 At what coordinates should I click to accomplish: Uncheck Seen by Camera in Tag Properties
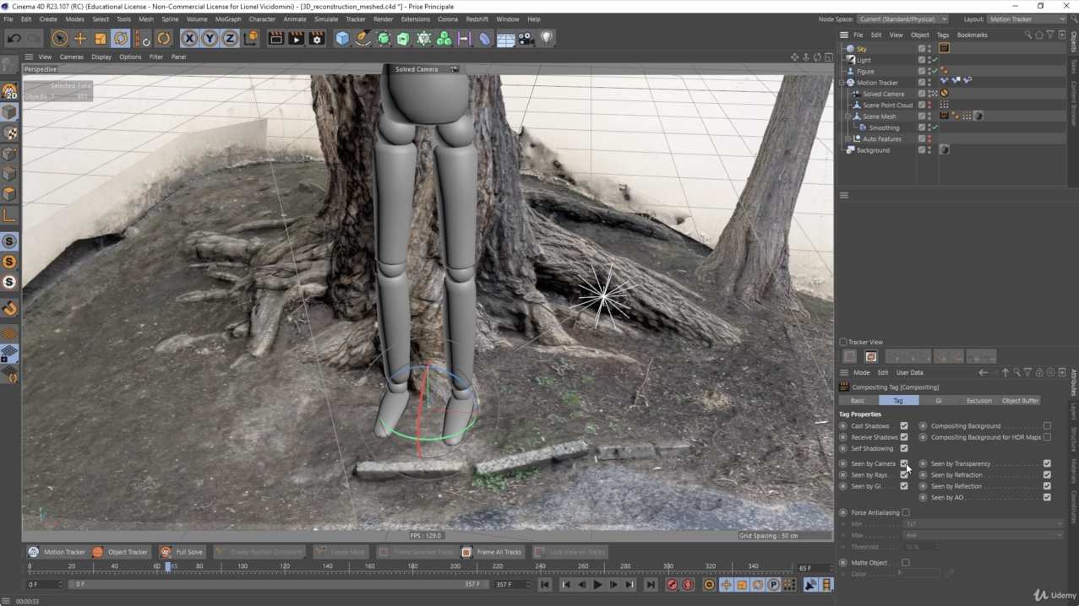[903, 463]
